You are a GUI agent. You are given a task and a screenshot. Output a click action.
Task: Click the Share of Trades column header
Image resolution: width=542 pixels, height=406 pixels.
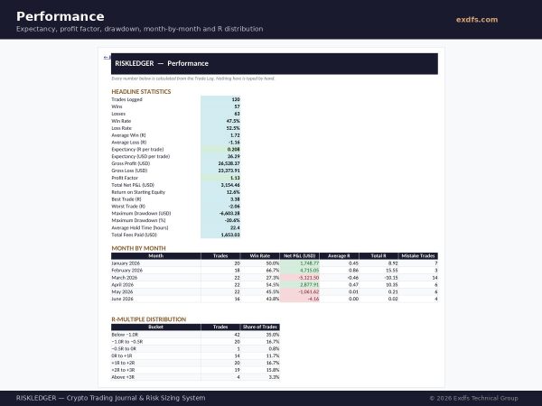(259, 327)
